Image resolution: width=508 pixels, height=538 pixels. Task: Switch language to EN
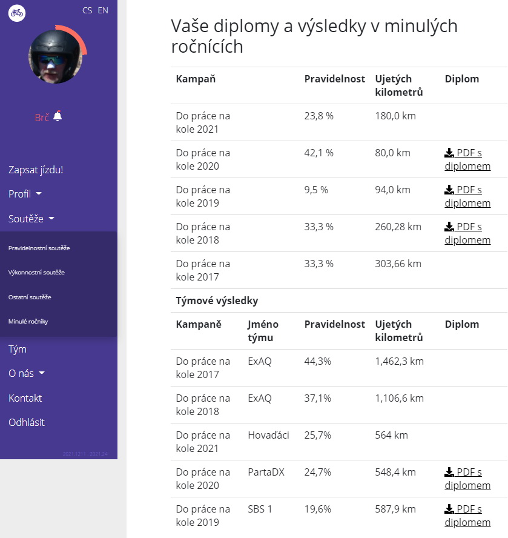pos(103,10)
